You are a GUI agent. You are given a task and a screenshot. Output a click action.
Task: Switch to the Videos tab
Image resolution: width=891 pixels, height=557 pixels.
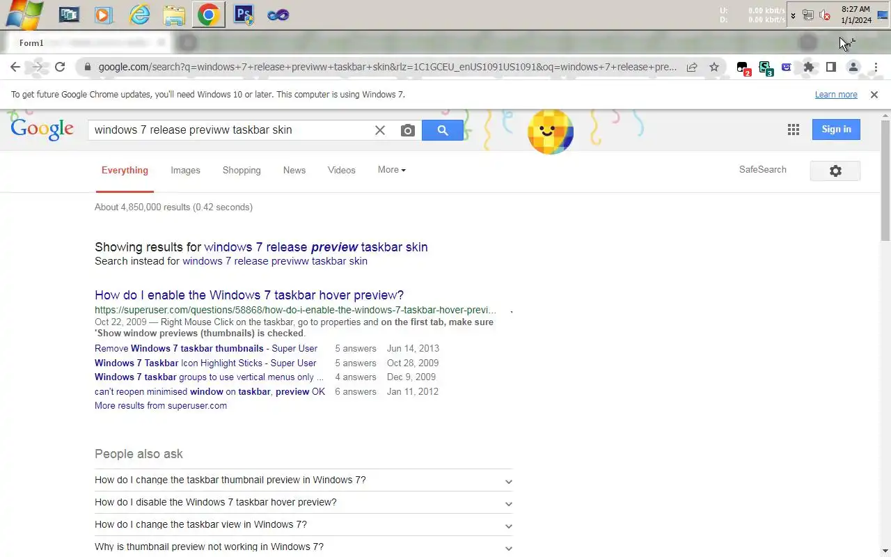[x=342, y=171]
